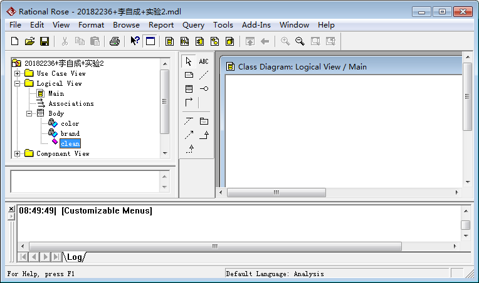479x283 pixels.
Task: Choose the Selection pointer tool in toolbox
Action: pyautogui.click(x=189, y=61)
